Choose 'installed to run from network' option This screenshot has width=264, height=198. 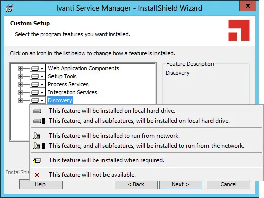tap(146, 136)
